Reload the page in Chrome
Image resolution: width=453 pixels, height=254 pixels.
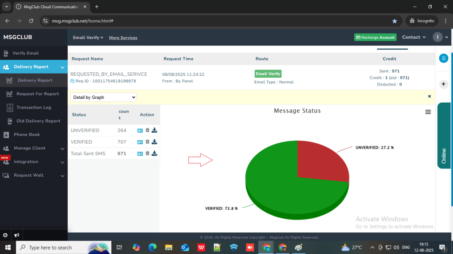[x=31, y=21]
